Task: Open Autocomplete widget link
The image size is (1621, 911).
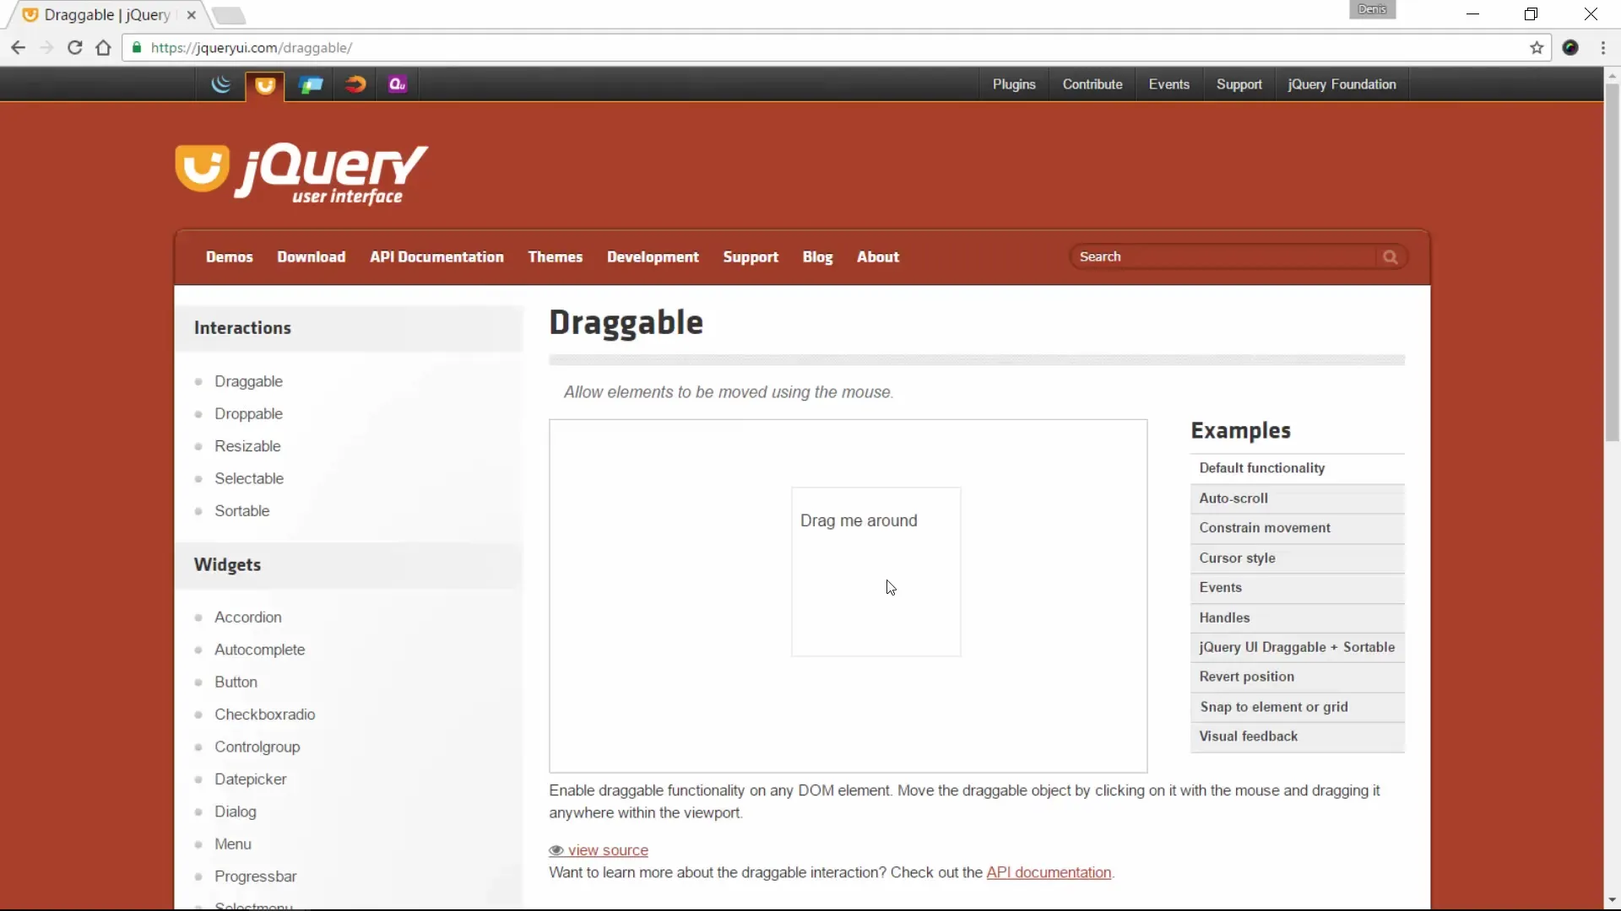Action: pyautogui.click(x=260, y=650)
